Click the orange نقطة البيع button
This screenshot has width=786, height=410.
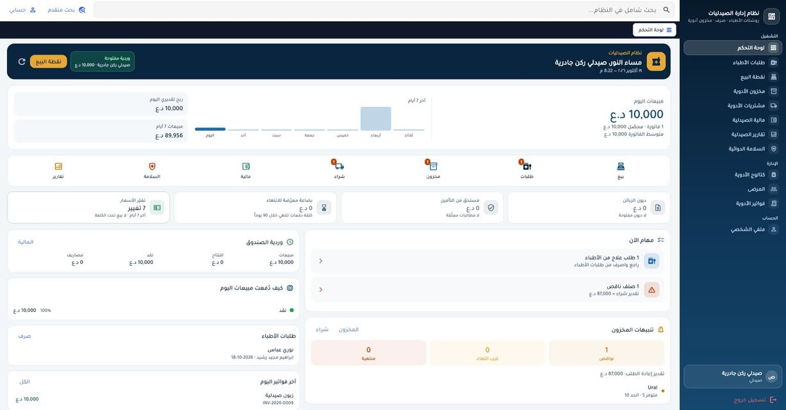tap(49, 61)
